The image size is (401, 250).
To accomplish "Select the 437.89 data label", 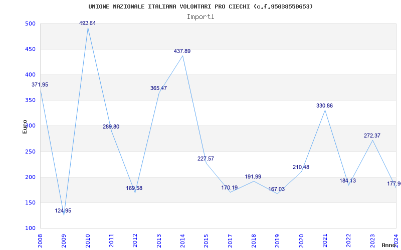I will [182, 51].
